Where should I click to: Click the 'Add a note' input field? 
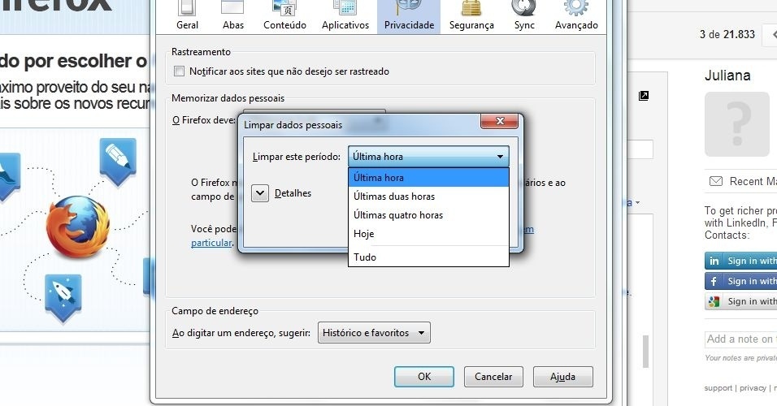740,339
